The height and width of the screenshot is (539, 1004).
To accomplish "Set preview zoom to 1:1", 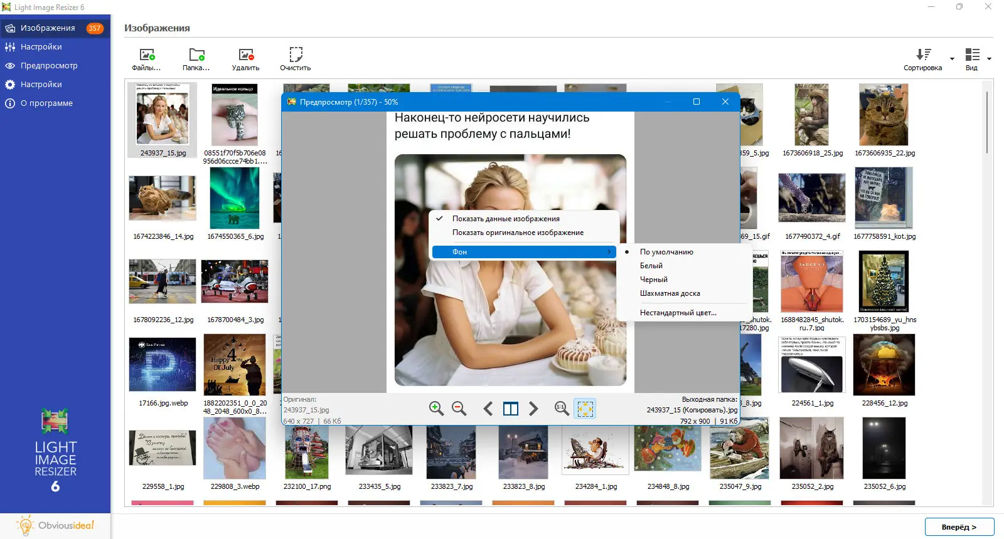I will [562, 409].
